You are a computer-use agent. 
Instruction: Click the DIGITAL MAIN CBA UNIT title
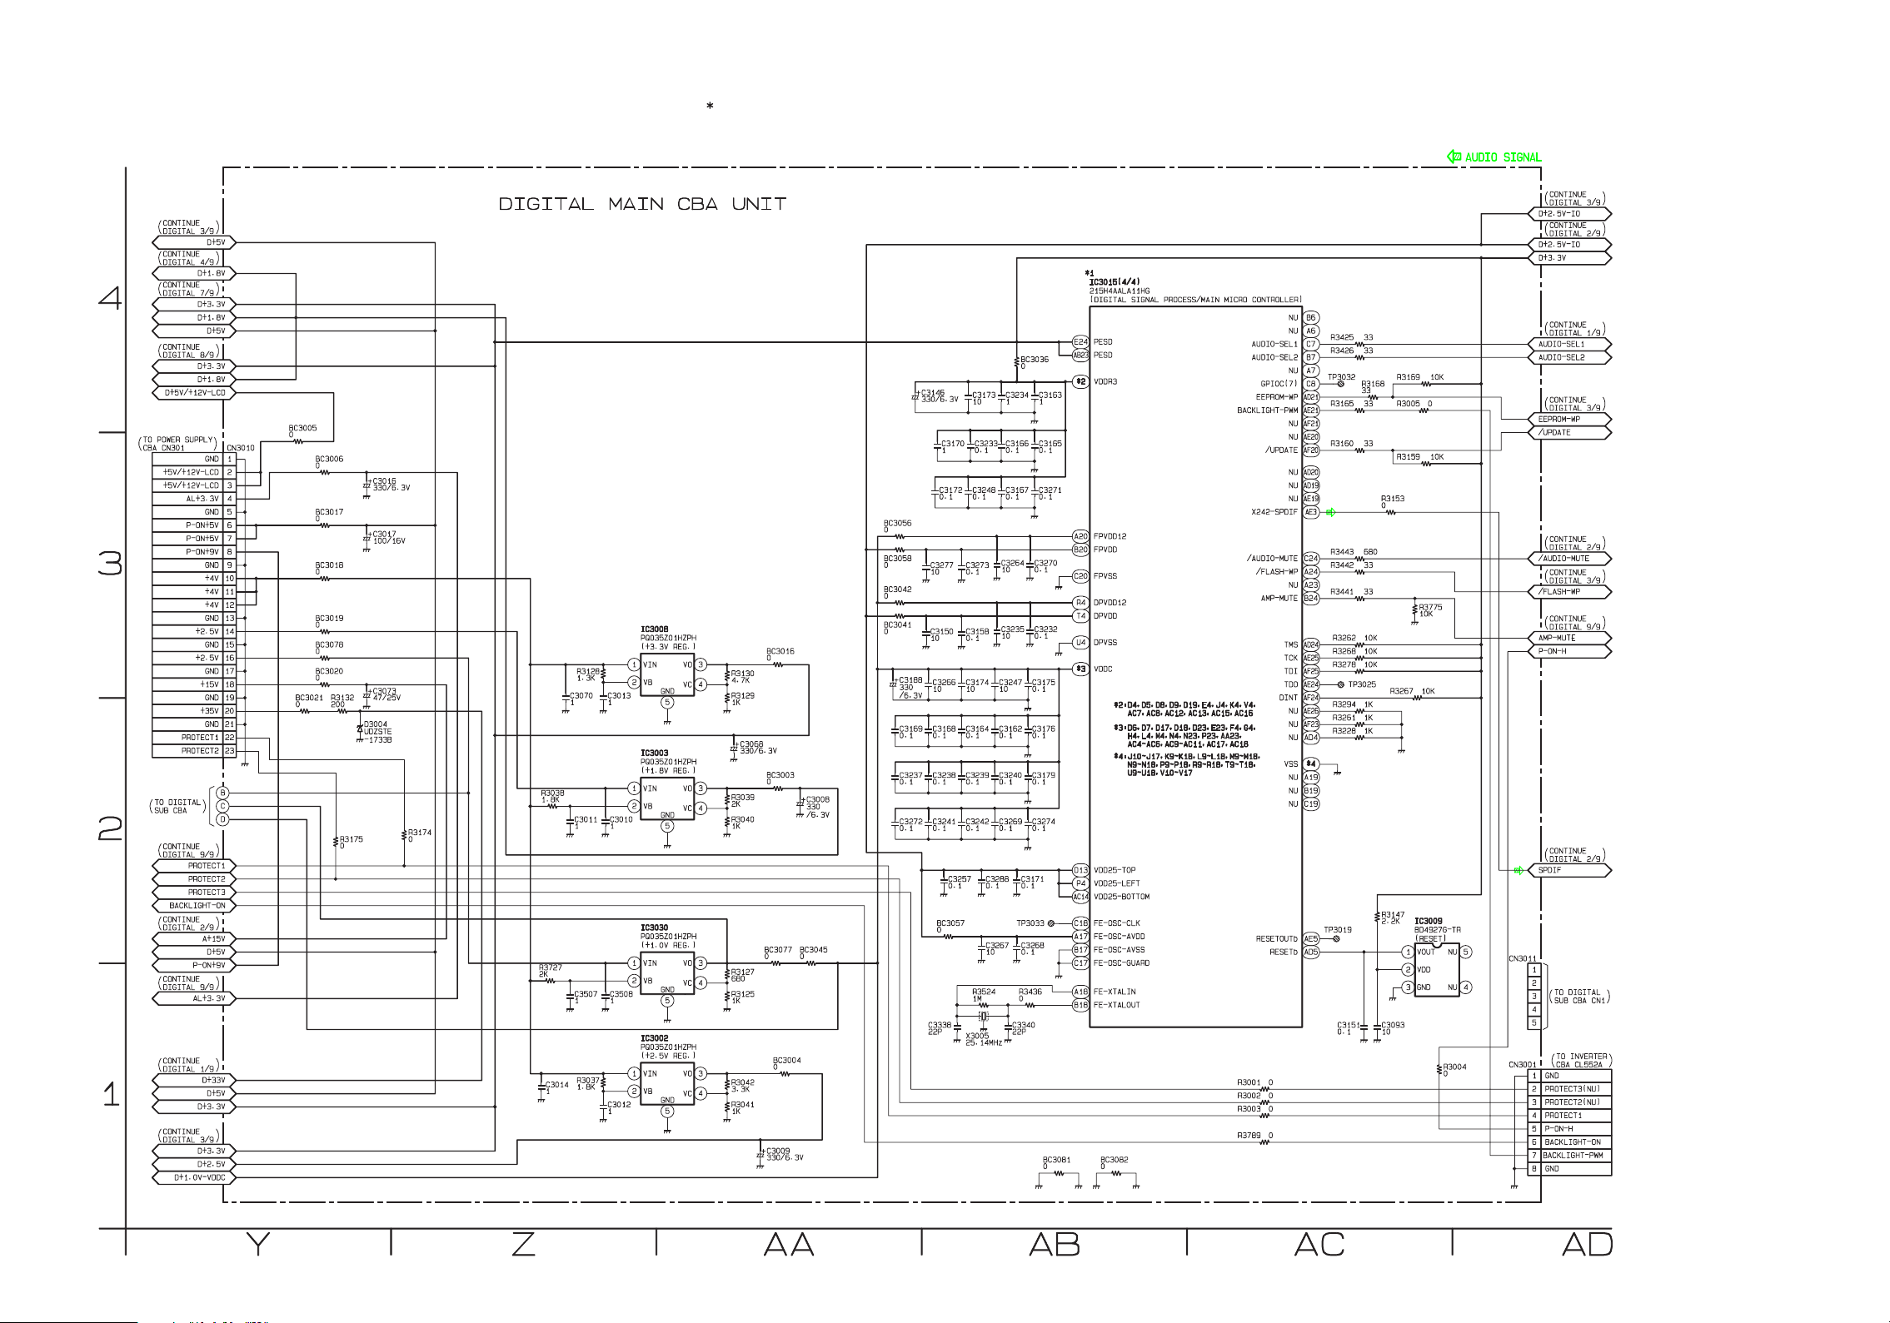point(642,204)
